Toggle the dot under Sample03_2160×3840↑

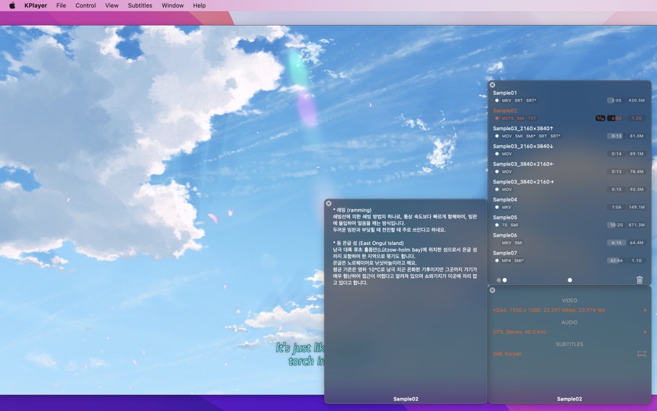(497, 136)
